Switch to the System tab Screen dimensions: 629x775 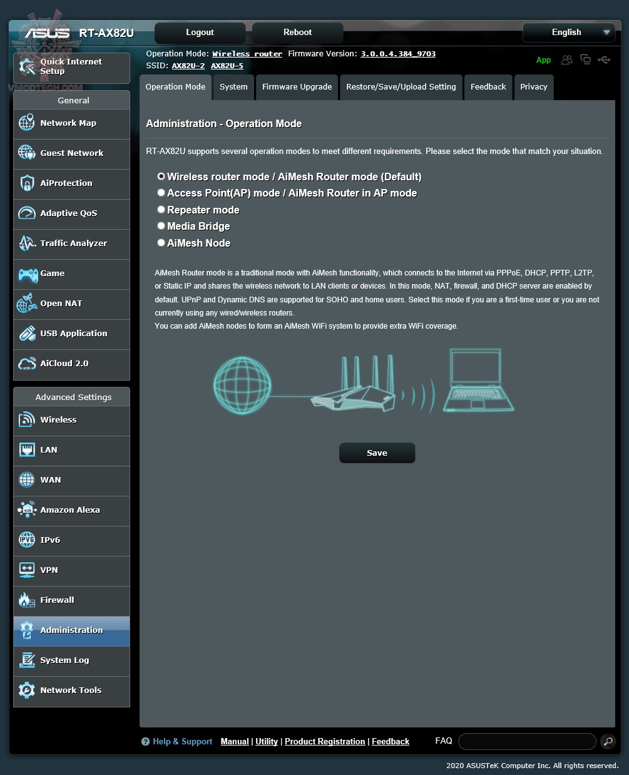233,87
